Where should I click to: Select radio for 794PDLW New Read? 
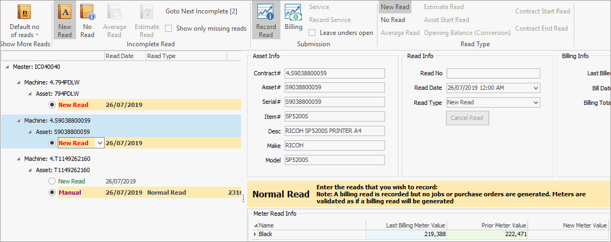click(52, 105)
